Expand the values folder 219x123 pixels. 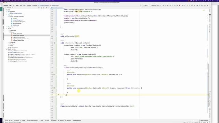[8, 44]
